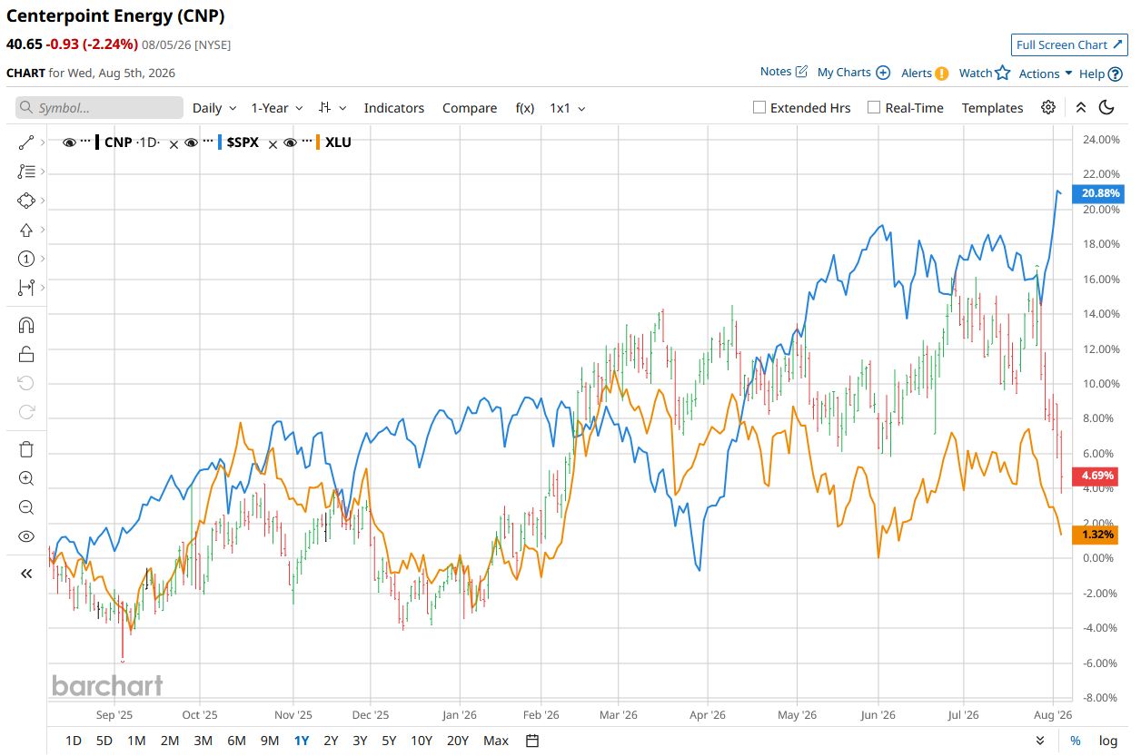Screen dimensions: 1141x756
Task: Click the Symbol search field
Action: tap(99, 108)
